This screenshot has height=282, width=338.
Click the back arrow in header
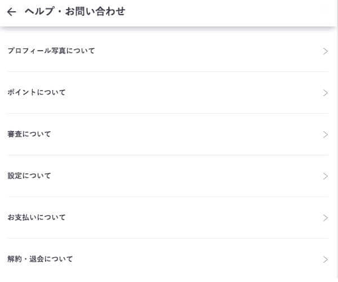tap(11, 12)
